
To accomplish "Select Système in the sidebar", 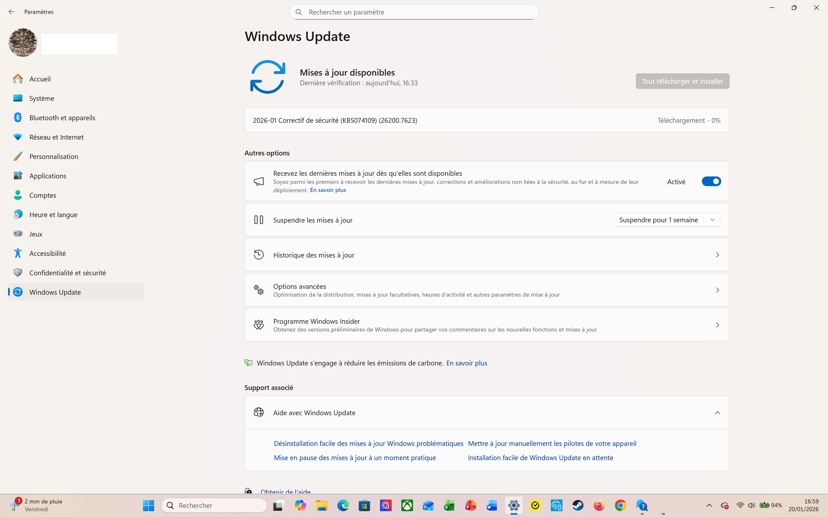I will [x=76, y=99].
